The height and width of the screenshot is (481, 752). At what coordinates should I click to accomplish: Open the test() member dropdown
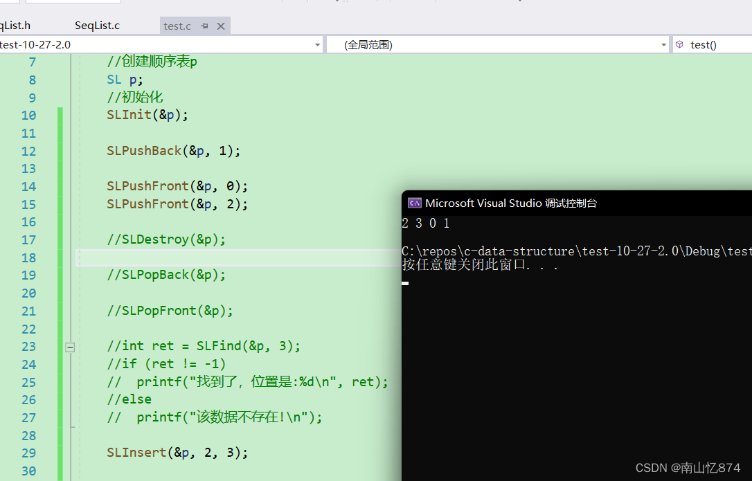(713, 45)
